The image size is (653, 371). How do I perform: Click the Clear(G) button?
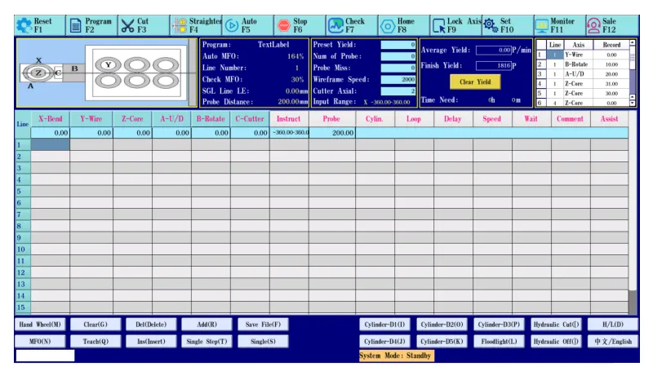point(96,325)
